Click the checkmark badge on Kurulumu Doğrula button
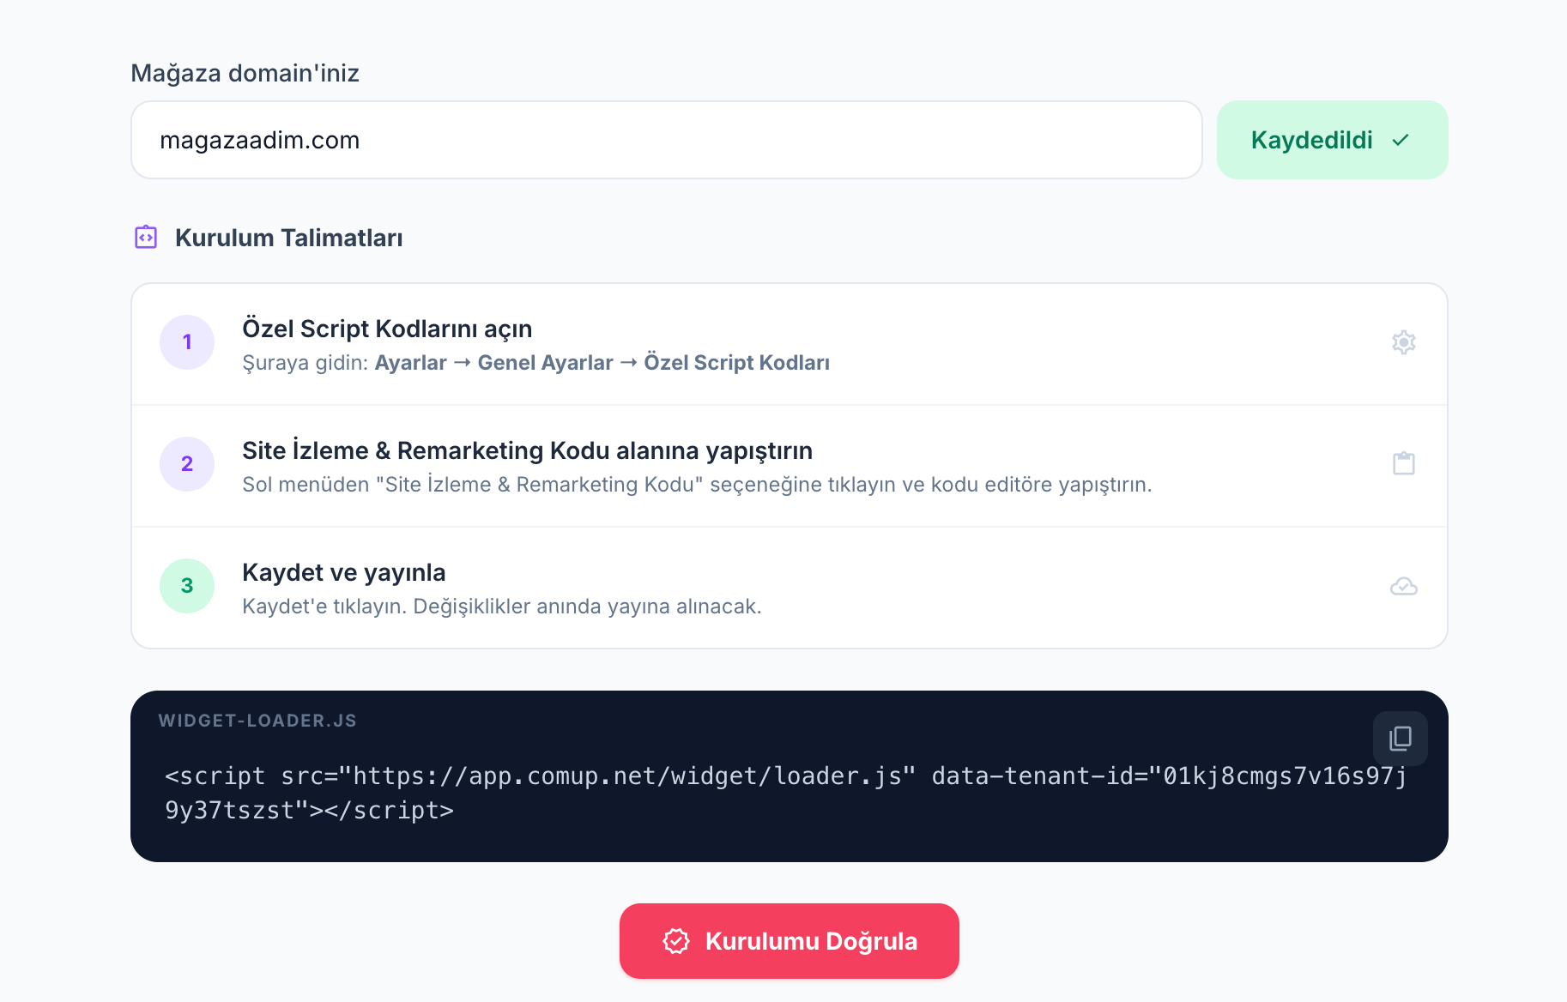The height and width of the screenshot is (1002, 1567). click(677, 940)
